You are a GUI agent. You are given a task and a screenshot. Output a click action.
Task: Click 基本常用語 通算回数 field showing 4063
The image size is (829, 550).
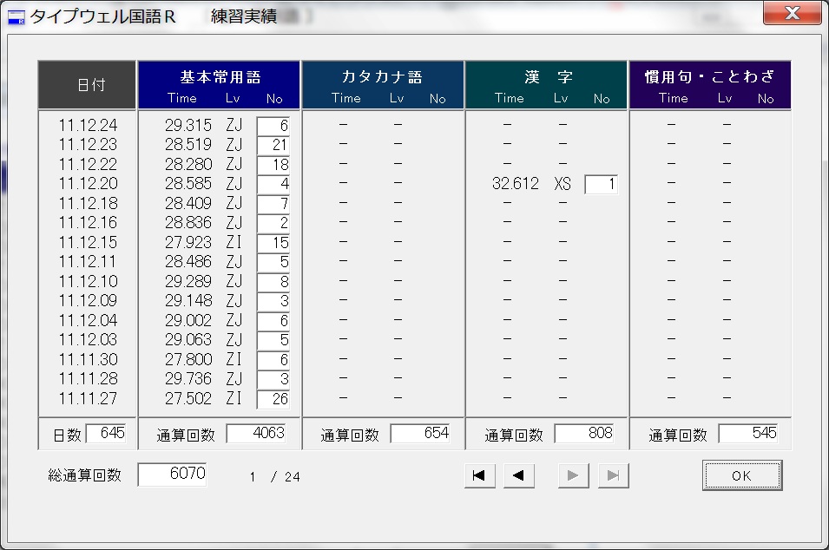[256, 433]
